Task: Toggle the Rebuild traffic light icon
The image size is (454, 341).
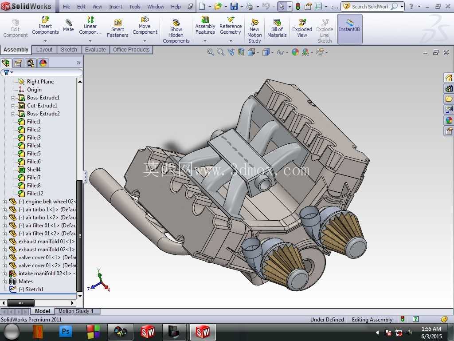Action: tap(297, 6)
